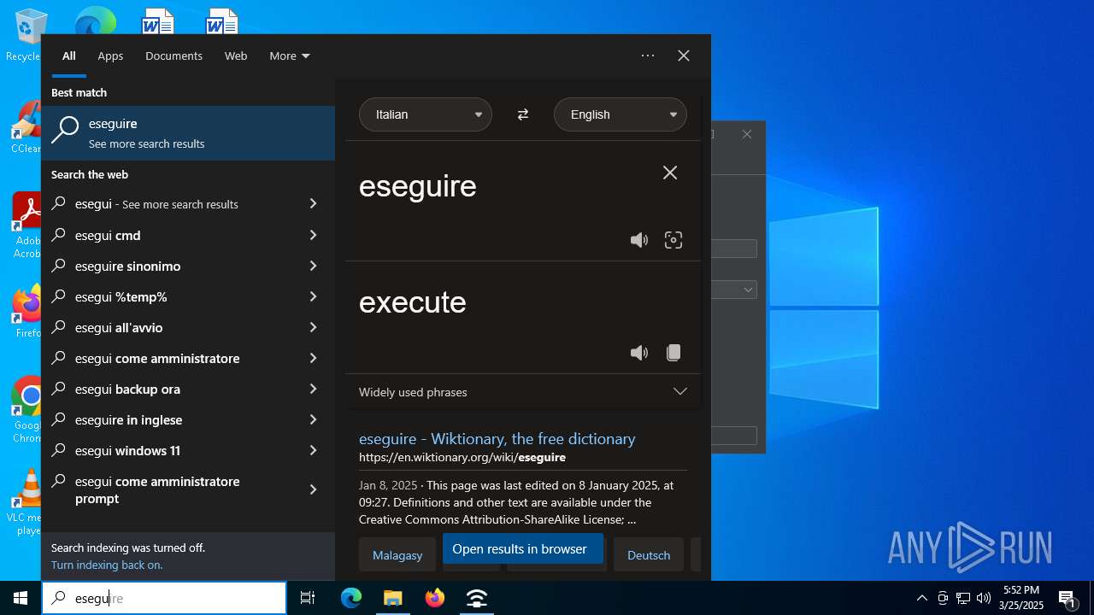Open the VLC media player desktop shortcut
The width and height of the screenshot is (1094, 615).
pos(27,502)
